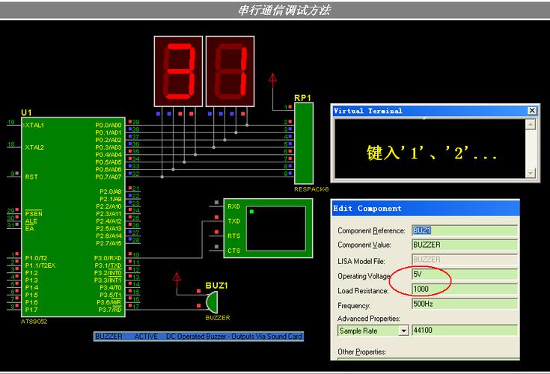550x374 pixels.
Task: Click the RP1 resistor pack component
Action: tap(304, 143)
